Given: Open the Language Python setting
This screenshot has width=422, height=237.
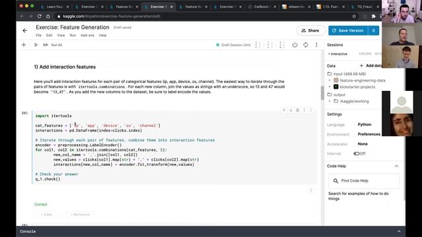Looking at the screenshot, I should pyautogui.click(x=365, y=124).
